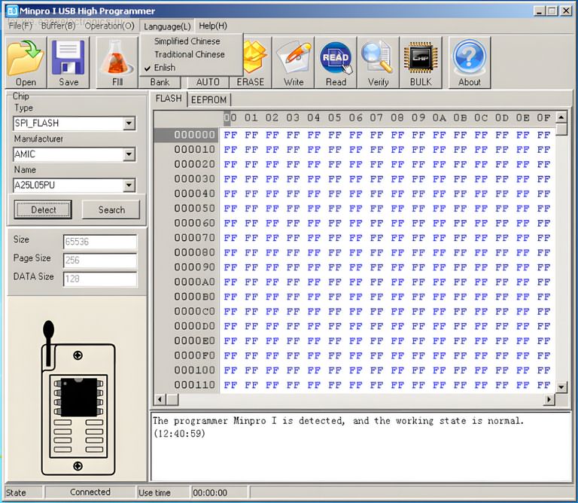Minimize the Minpro programmer window

(x=540, y=11)
